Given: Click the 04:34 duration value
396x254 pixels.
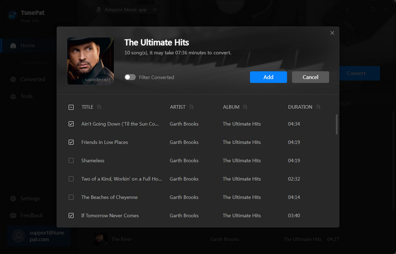Looking at the screenshot, I should point(294,124).
